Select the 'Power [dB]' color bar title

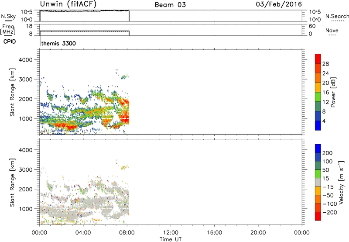click(333, 92)
